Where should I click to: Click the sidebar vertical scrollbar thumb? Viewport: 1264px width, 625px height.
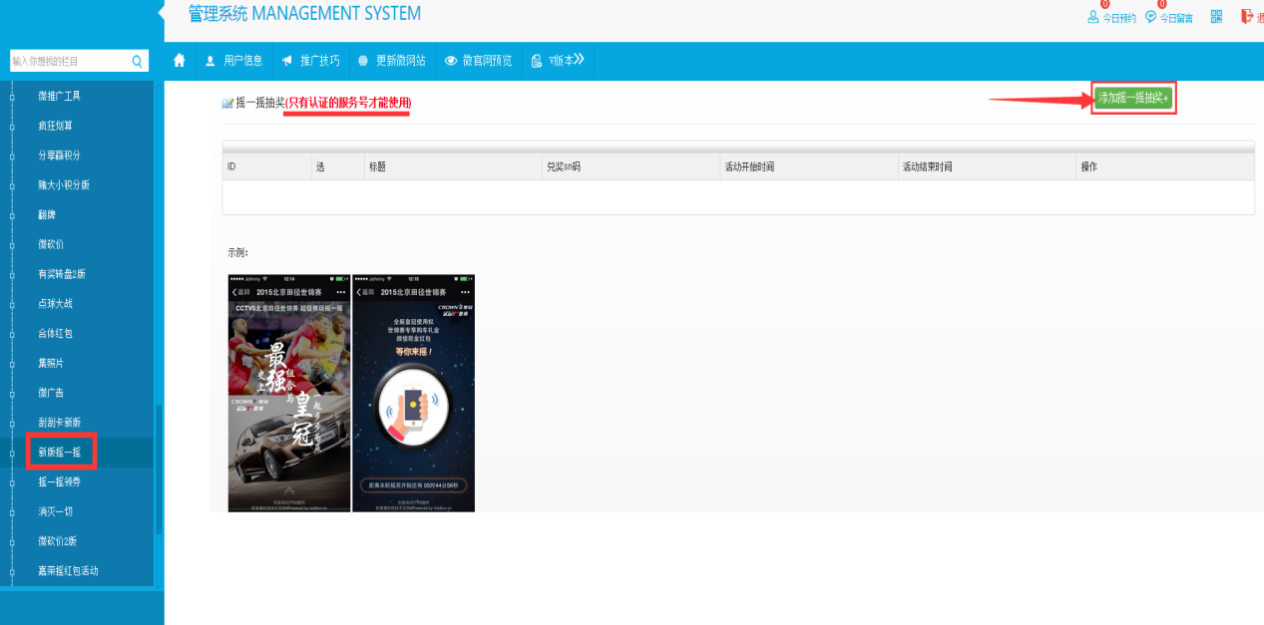158,469
